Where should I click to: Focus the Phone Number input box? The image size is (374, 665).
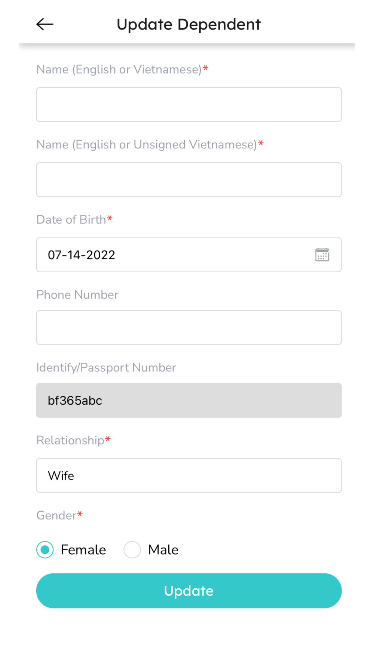[188, 328]
